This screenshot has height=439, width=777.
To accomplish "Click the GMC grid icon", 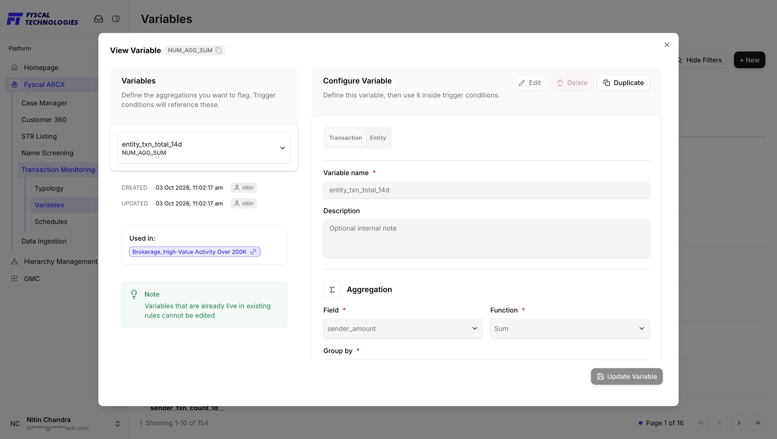I will (x=15, y=278).
